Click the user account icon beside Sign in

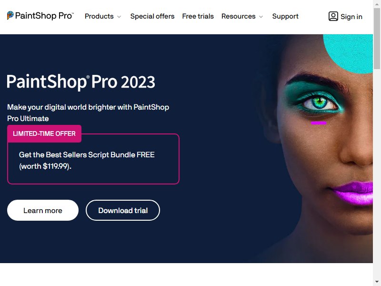tap(333, 16)
